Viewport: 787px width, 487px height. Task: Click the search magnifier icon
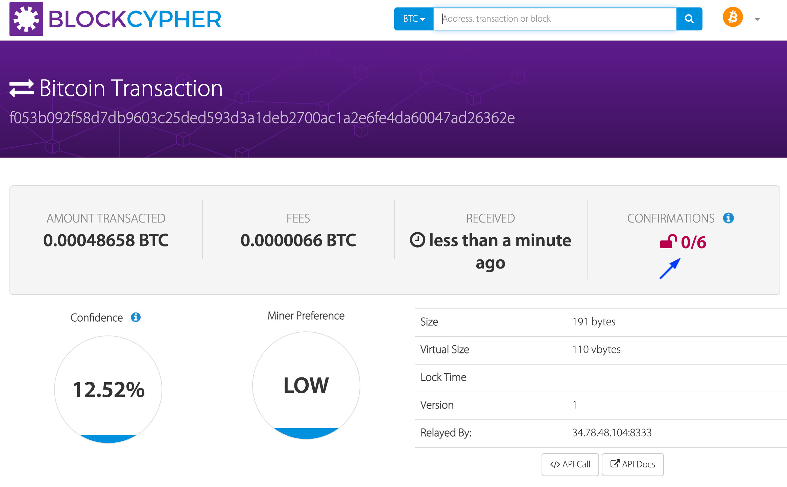(689, 19)
